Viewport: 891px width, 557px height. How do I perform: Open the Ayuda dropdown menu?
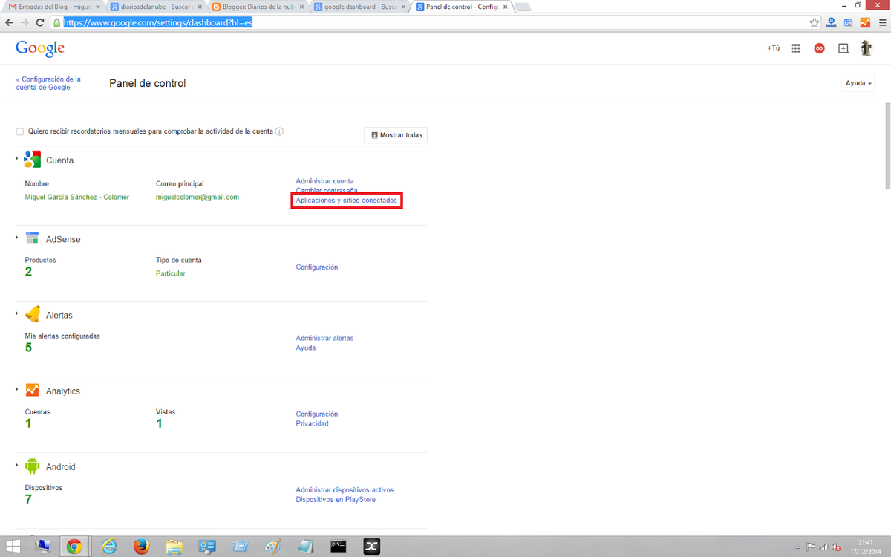click(858, 83)
